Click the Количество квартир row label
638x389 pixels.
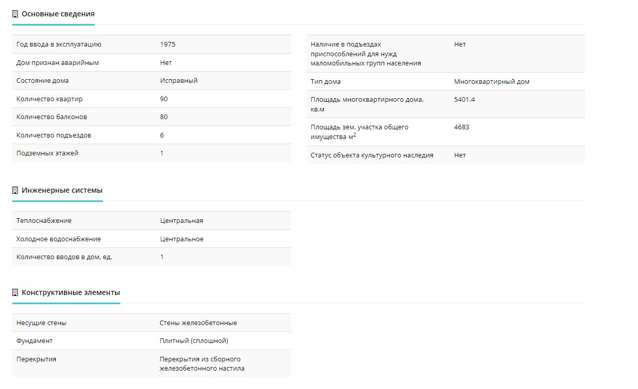49,99
